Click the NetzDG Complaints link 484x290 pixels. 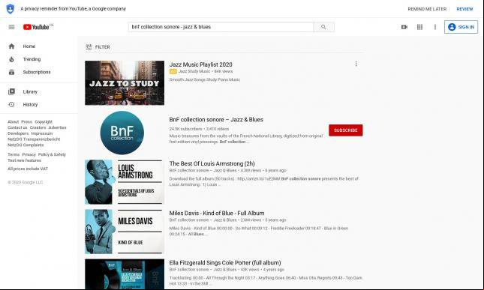[26, 145]
